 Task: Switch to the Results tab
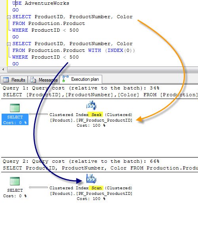[14, 80]
